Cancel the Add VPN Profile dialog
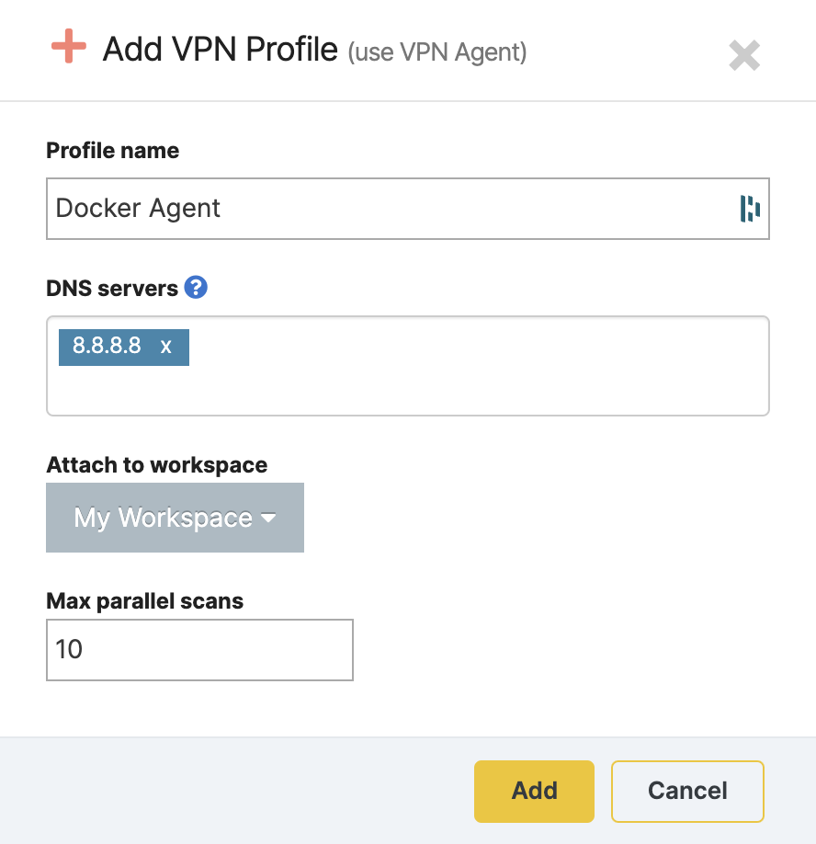The image size is (816, 844). pos(686,791)
